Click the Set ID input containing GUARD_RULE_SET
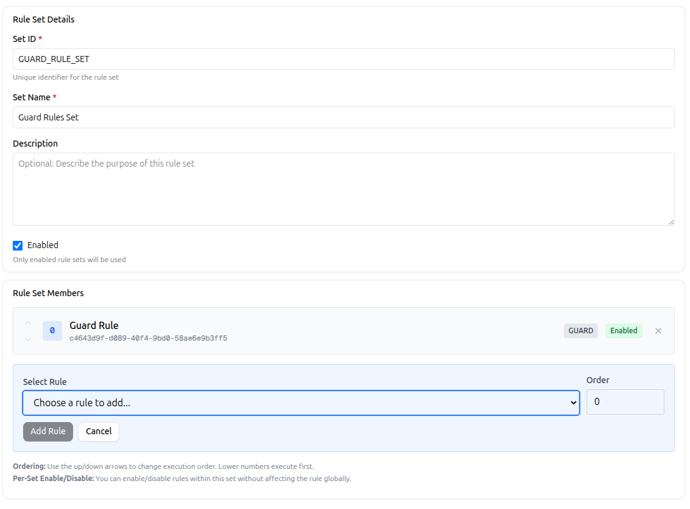This screenshot has height=509, width=690. (343, 58)
